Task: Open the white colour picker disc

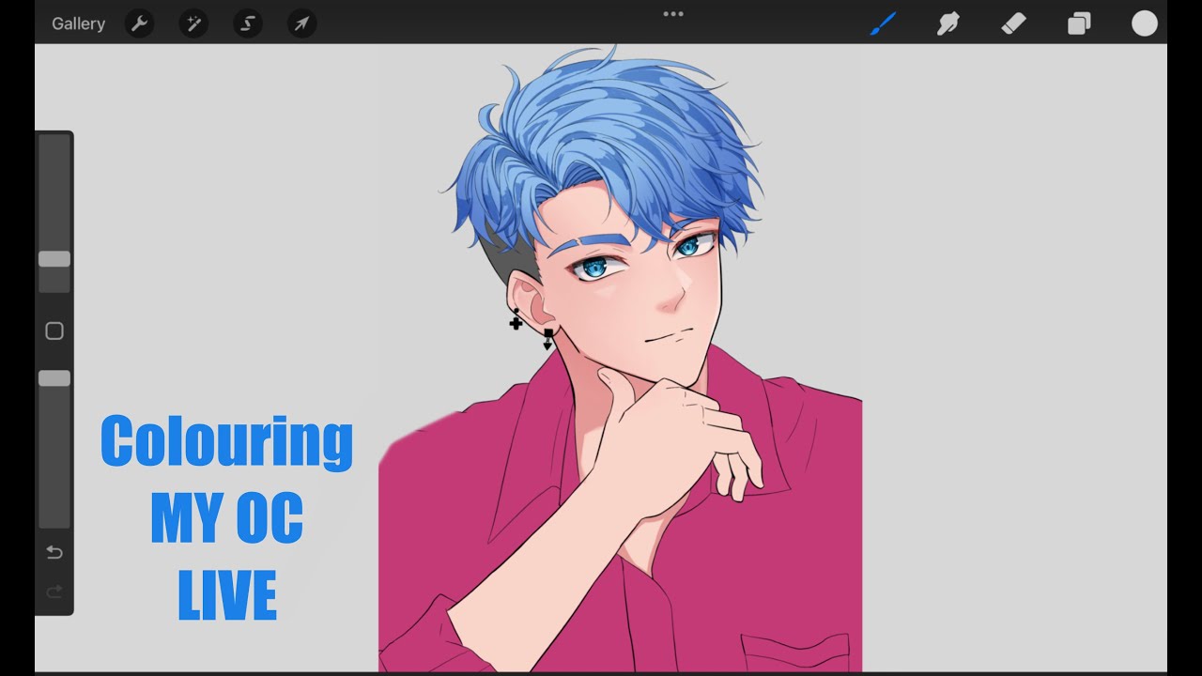Action: (x=1145, y=23)
